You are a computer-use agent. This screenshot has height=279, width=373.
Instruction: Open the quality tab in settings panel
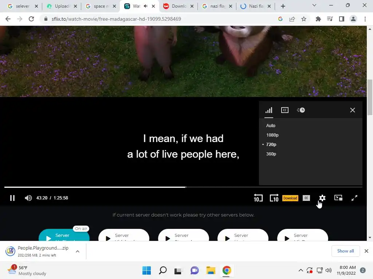click(269, 110)
